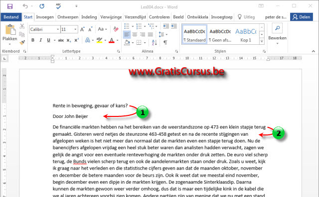Click the Delen share button

[x=301, y=17]
